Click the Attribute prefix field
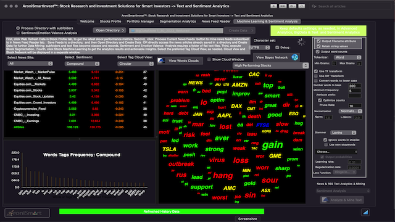 pos(354,96)
